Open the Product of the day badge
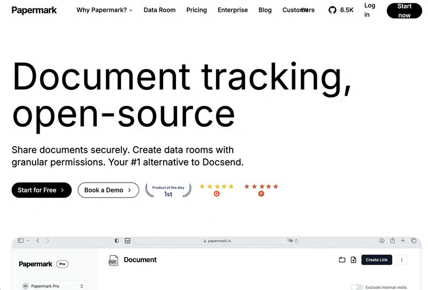 point(168,190)
